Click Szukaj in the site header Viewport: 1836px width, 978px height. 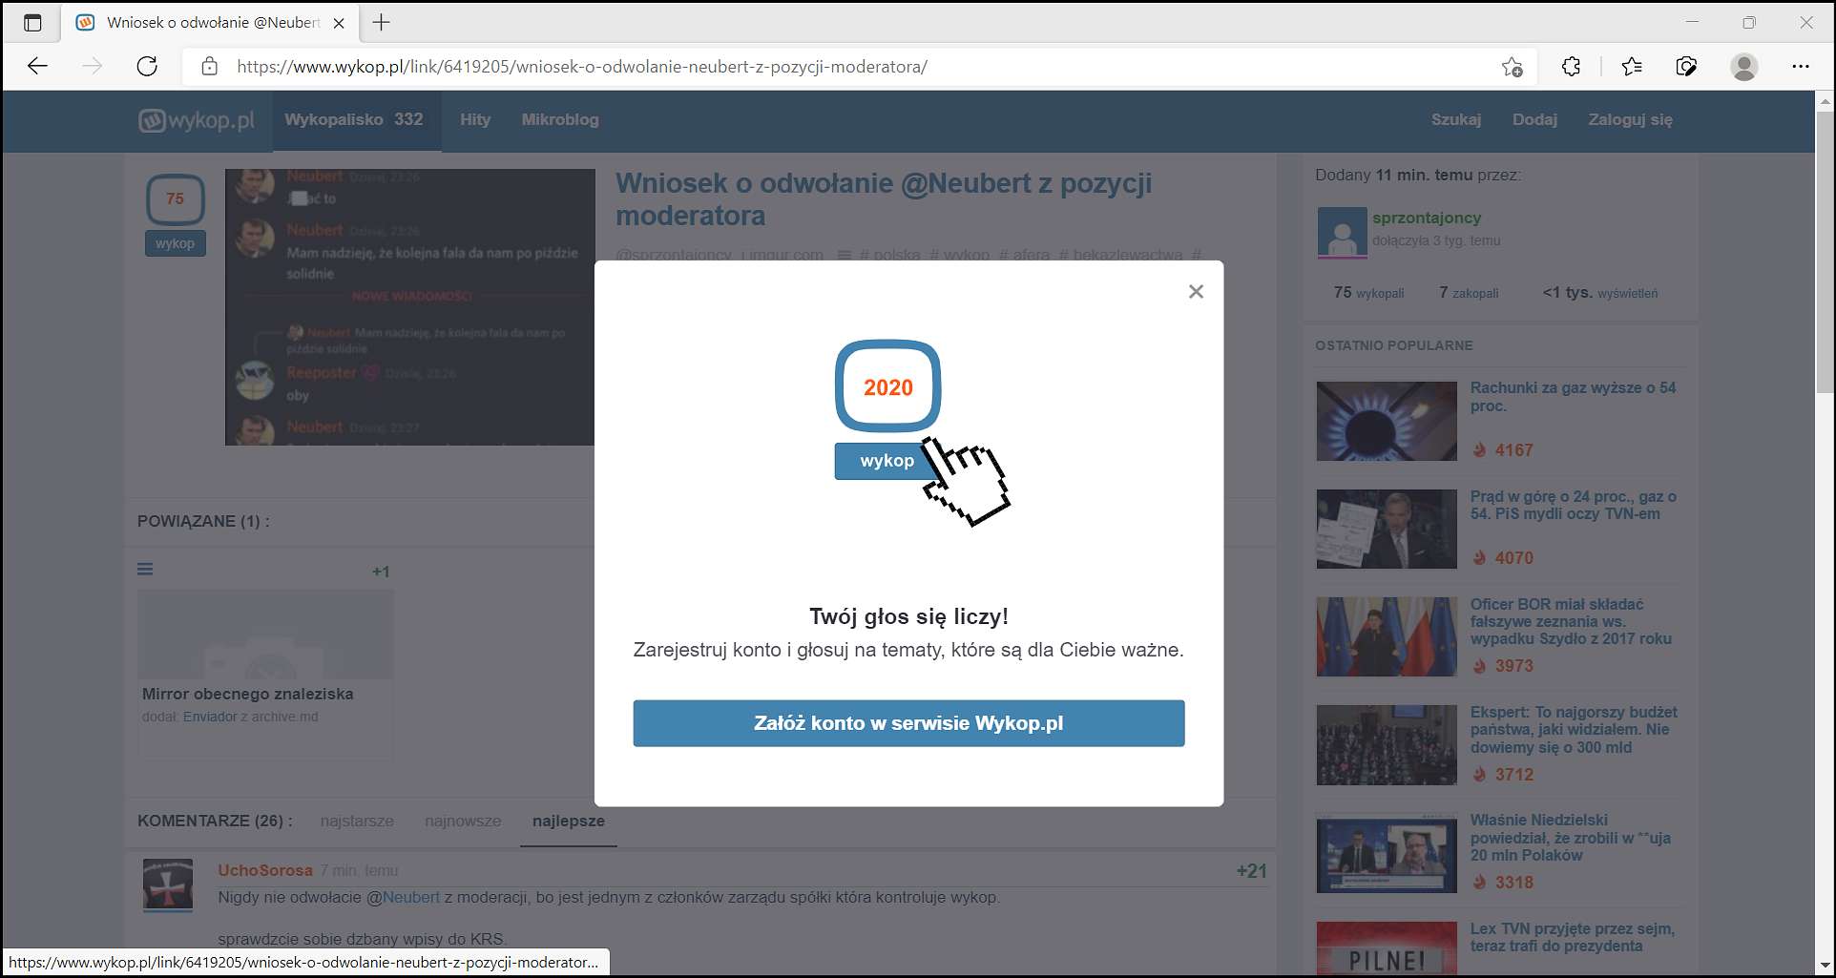1456,119
